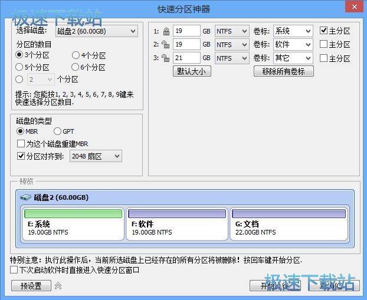Select the custom 个分区 count radio button
Screen dimensions: 367x300
tap(19, 79)
